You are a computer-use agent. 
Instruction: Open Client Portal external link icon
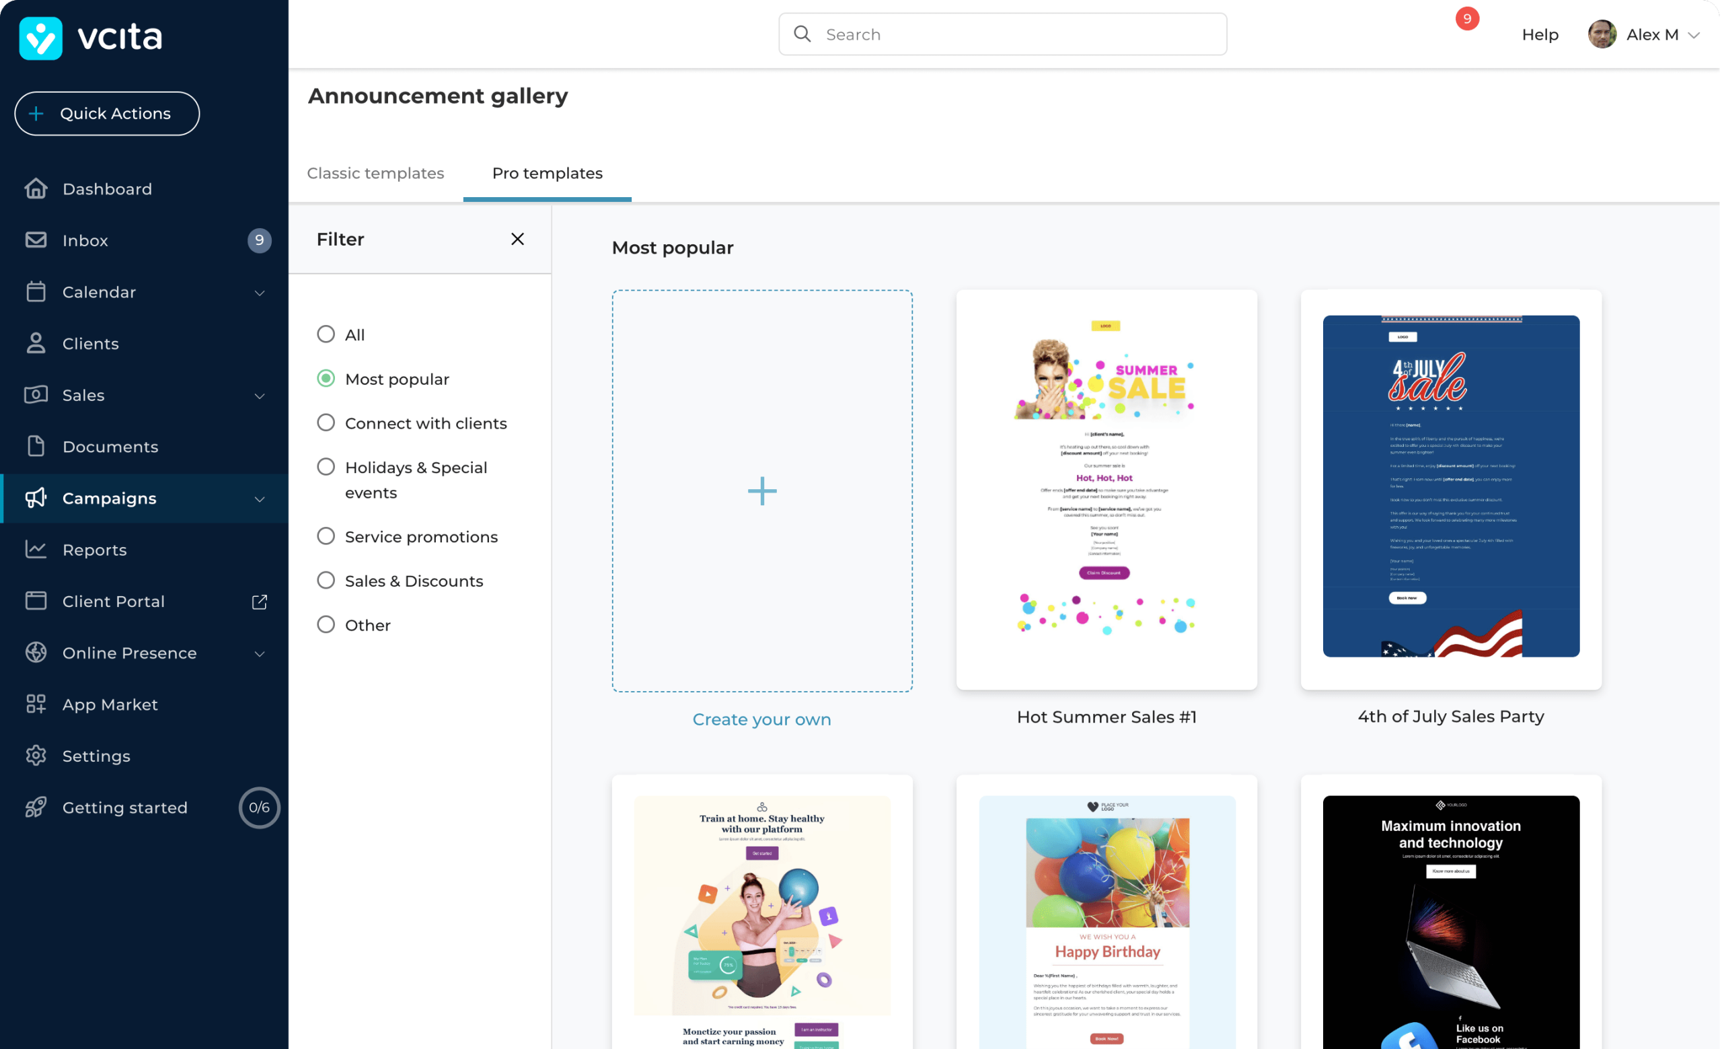[259, 602]
